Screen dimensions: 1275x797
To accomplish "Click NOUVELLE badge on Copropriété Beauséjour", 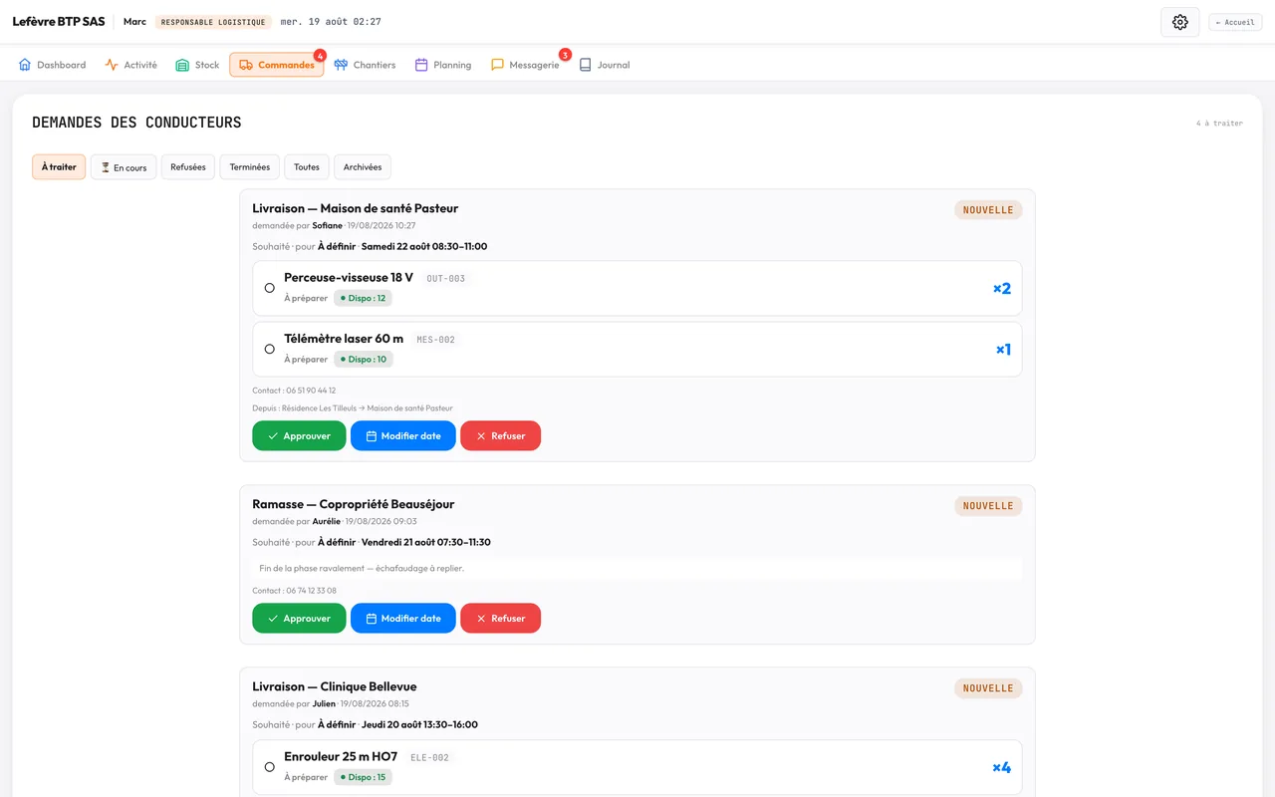I will [988, 506].
